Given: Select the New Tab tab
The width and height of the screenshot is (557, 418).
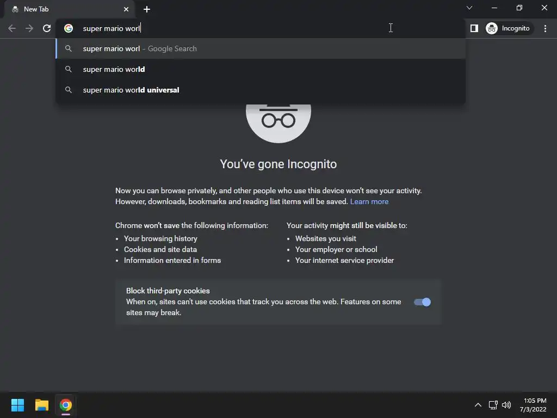Looking at the screenshot, I should click(x=70, y=9).
